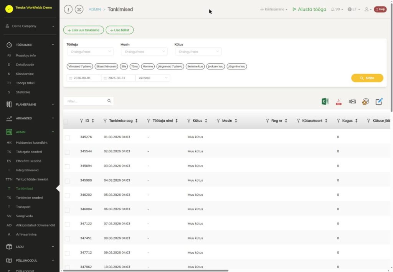Select row 346202 checkbox

pos(67,195)
